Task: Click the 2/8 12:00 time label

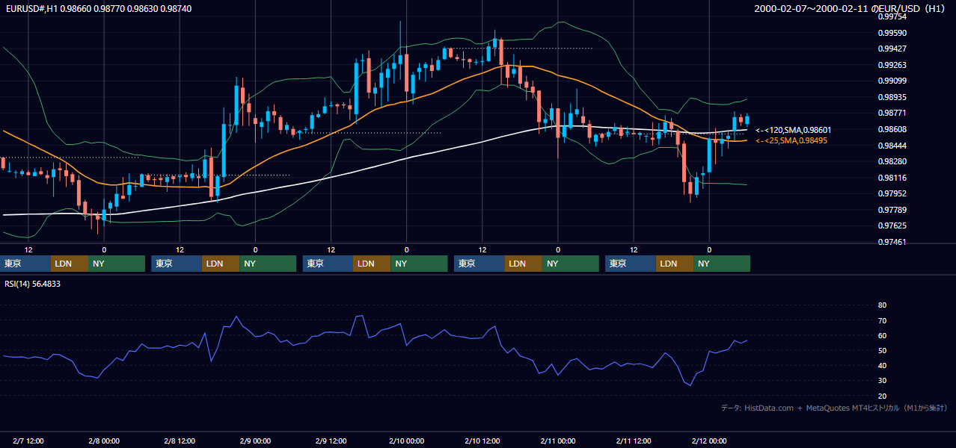Action: point(180,441)
